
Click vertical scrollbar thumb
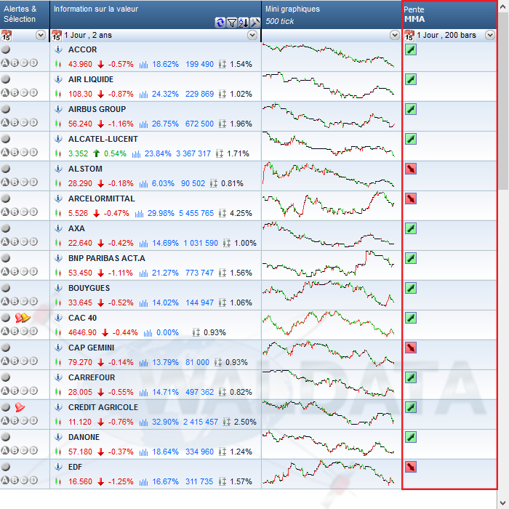pos(503,100)
